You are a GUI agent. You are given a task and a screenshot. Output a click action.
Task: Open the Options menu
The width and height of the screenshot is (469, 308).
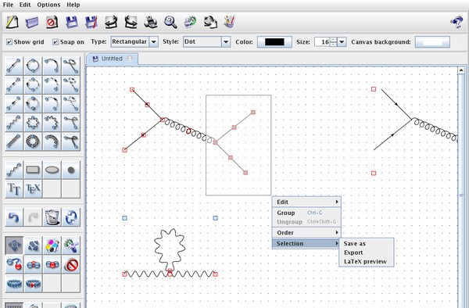(48, 5)
